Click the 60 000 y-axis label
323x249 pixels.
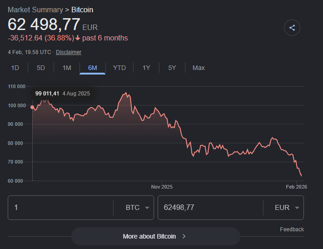[x=15, y=181]
